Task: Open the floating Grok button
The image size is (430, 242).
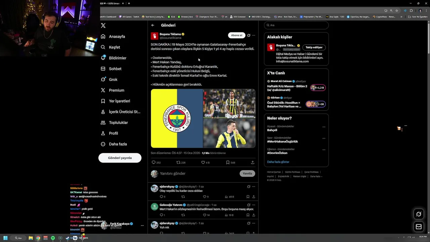Action: [419, 214]
